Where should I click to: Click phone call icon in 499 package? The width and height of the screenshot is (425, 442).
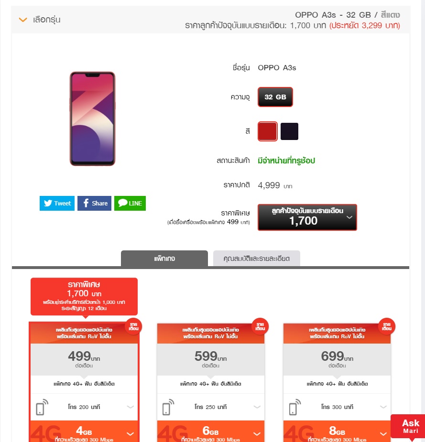pos(42,407)
